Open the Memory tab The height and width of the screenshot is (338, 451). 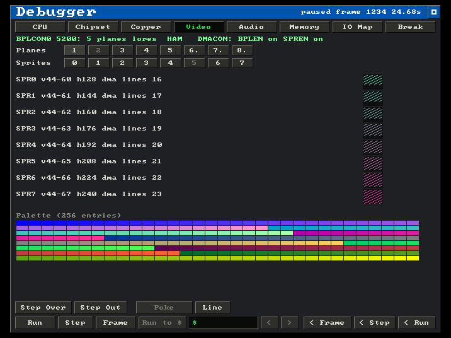click(x=305, y=27)
